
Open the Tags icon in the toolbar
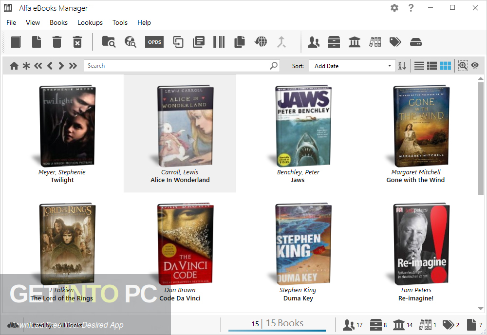click(x=395, y=42)
